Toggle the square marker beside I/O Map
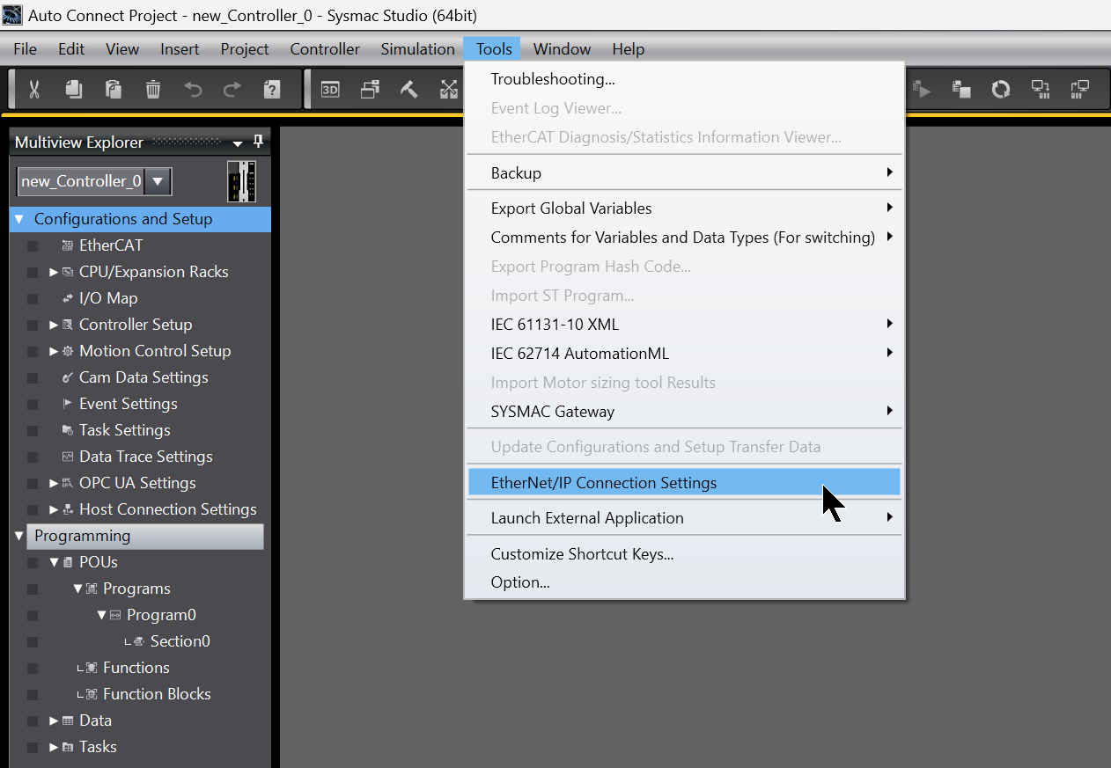This screenshot has height=768, width=1111. [x=33, y=299]
